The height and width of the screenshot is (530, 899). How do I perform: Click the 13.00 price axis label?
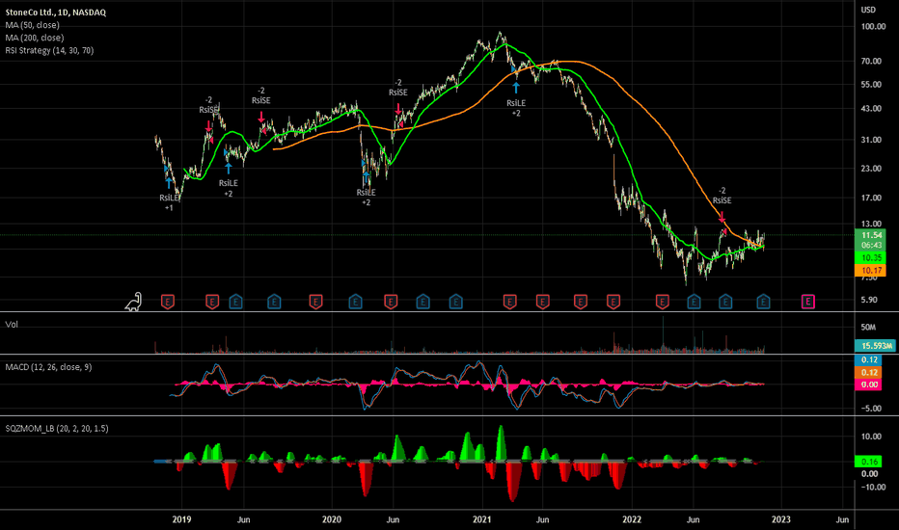click(x=871, y=224)
